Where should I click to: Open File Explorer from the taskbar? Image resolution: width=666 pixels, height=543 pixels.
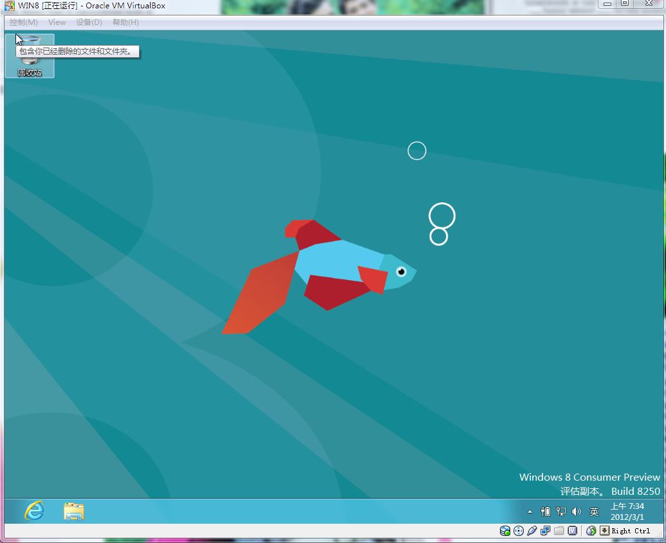coord(74,512)
